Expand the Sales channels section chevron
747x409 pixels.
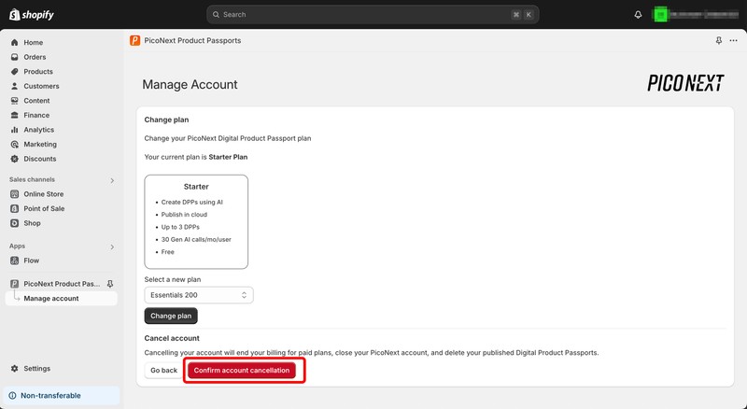tap(112, 180)
